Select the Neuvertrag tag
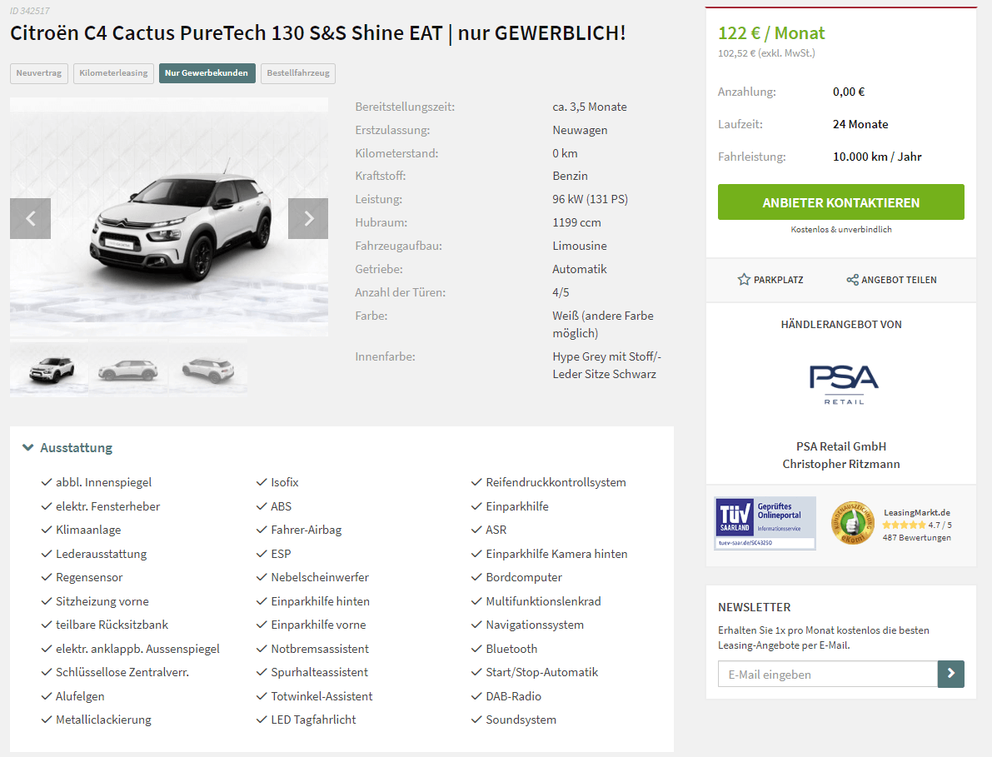Image resolution: width=992 pixels, height=757 pixels. click(39, 73)
